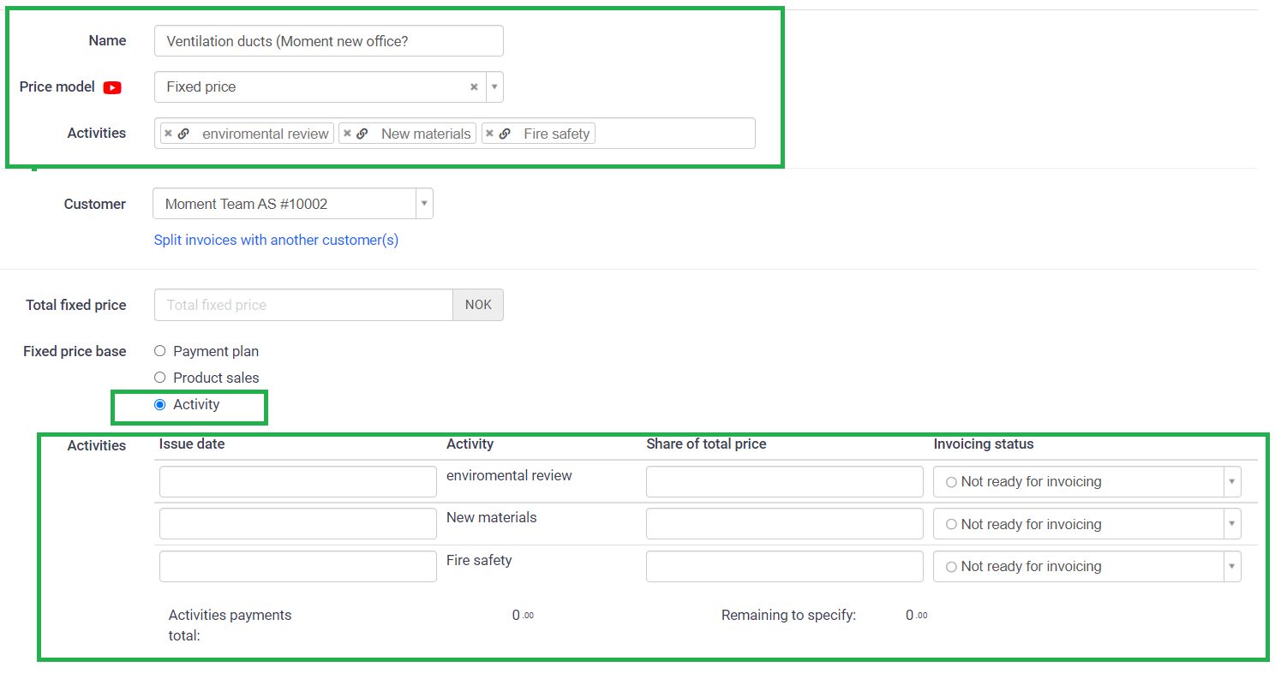Open the YouTube help video for Price model
The height and width of the screenshot is (685, 1287).
[112, 87]
